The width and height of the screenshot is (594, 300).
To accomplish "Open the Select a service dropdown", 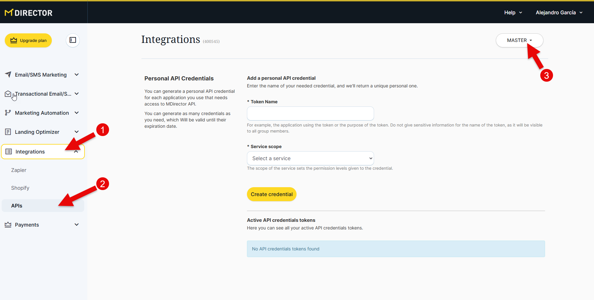I will (310, 158).
